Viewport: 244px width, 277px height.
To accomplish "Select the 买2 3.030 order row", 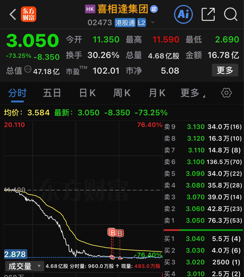I will tap(203, 250).
